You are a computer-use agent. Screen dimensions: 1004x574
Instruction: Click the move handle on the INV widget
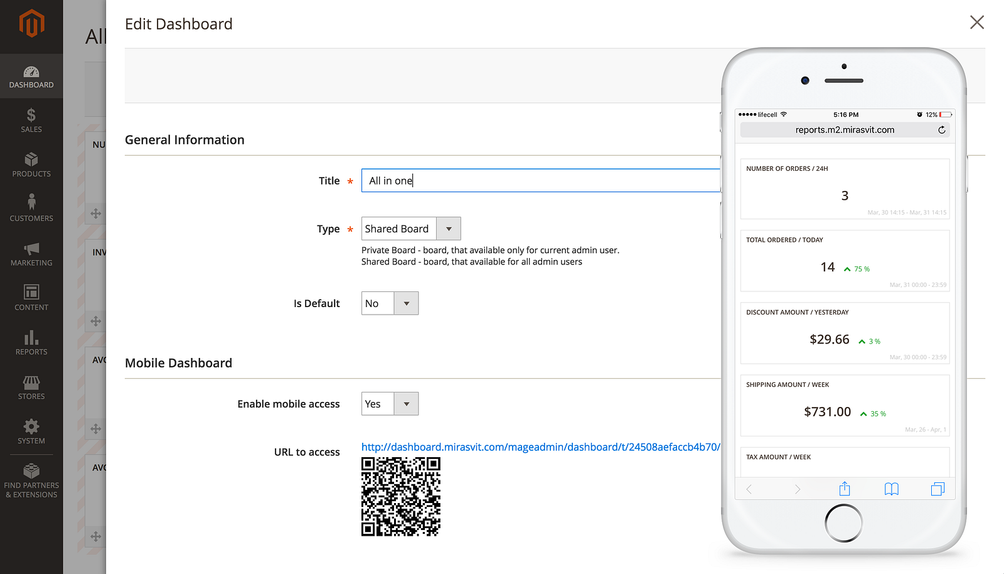pyautogui.click(x=96, y=321)
